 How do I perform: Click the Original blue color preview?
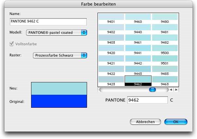coord(59,101)
